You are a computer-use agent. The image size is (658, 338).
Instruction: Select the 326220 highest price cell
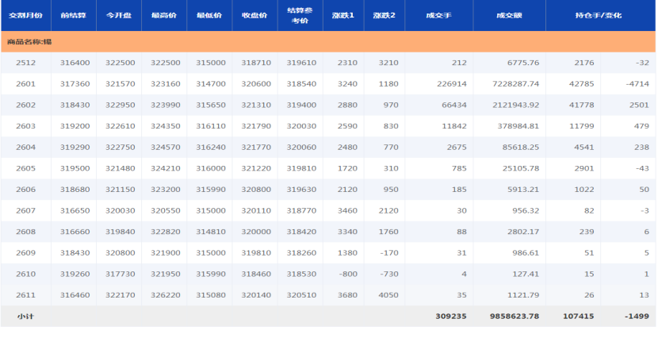click(165, 294)
